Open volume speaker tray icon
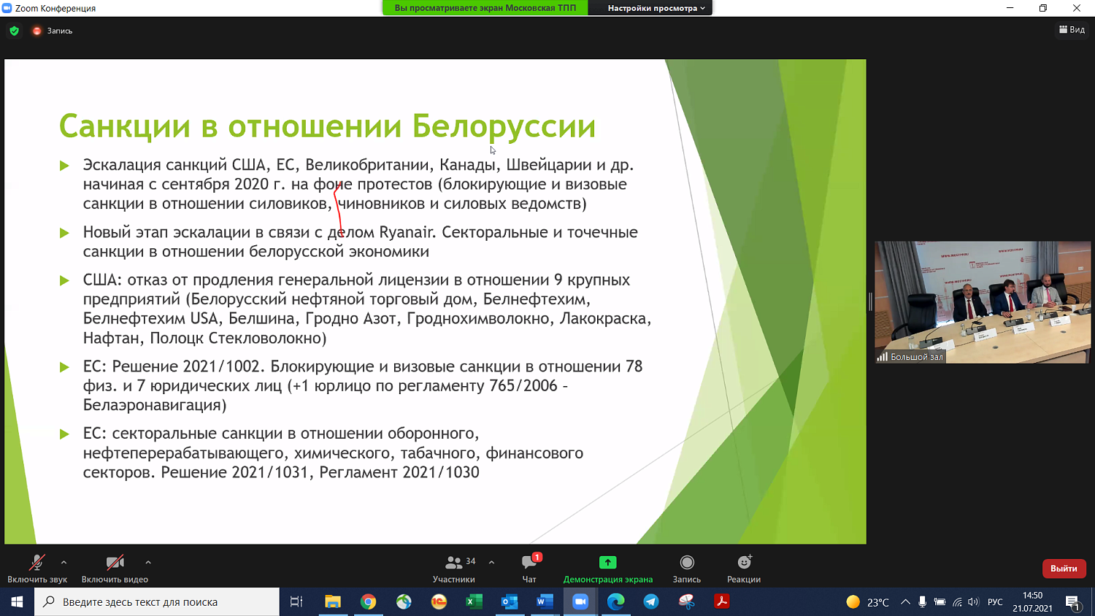 pyautogui.click(x=973, y=602)
